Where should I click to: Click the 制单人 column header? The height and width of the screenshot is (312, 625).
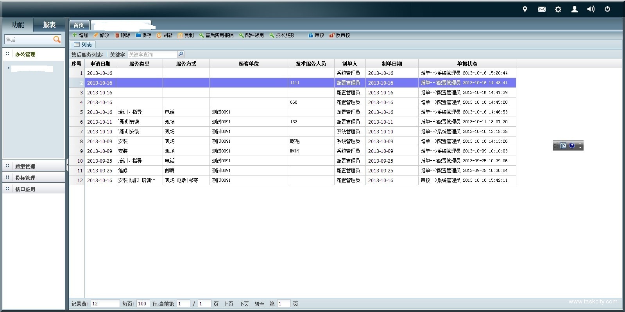350,64
